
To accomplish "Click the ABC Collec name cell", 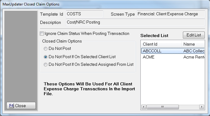I will (x=194, y=51).
